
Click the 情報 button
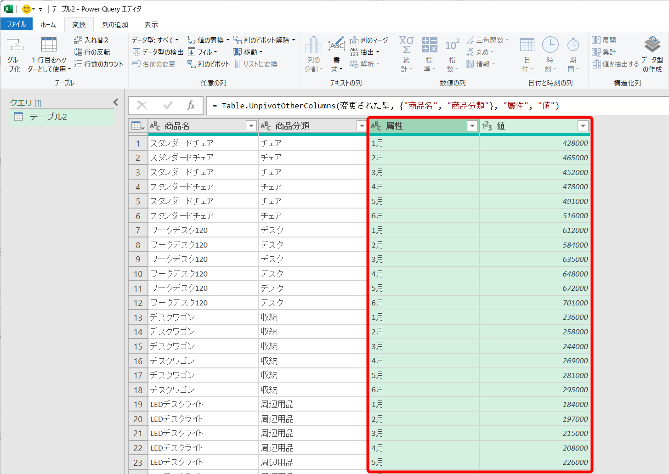[481, 64]
